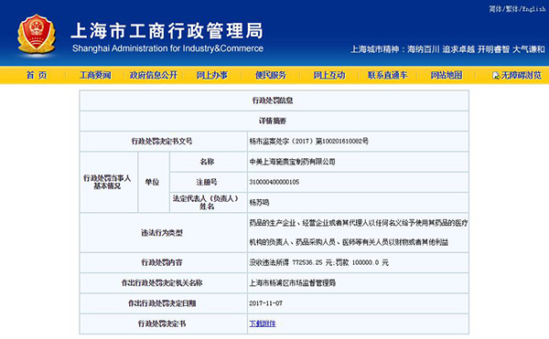Viewport: 549px width, 339px height.
Task: Switch language to 简体
Action: pyautogui.click(x=496, y=9)
